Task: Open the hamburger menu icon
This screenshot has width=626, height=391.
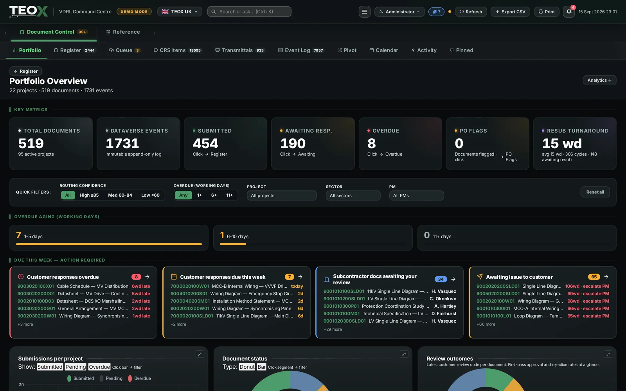Action: [x=364, y=12]
